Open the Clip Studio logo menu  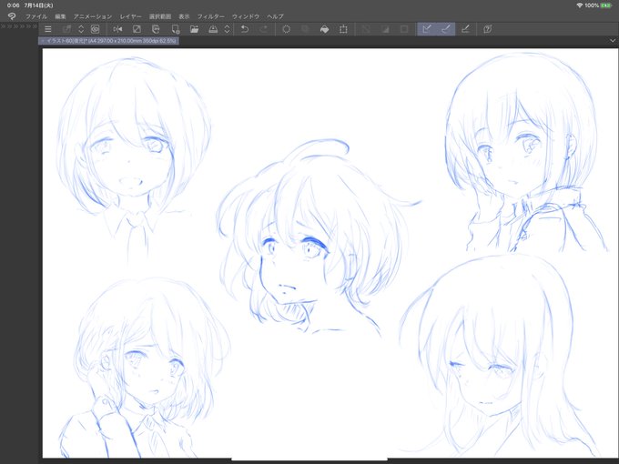(12, 16)
